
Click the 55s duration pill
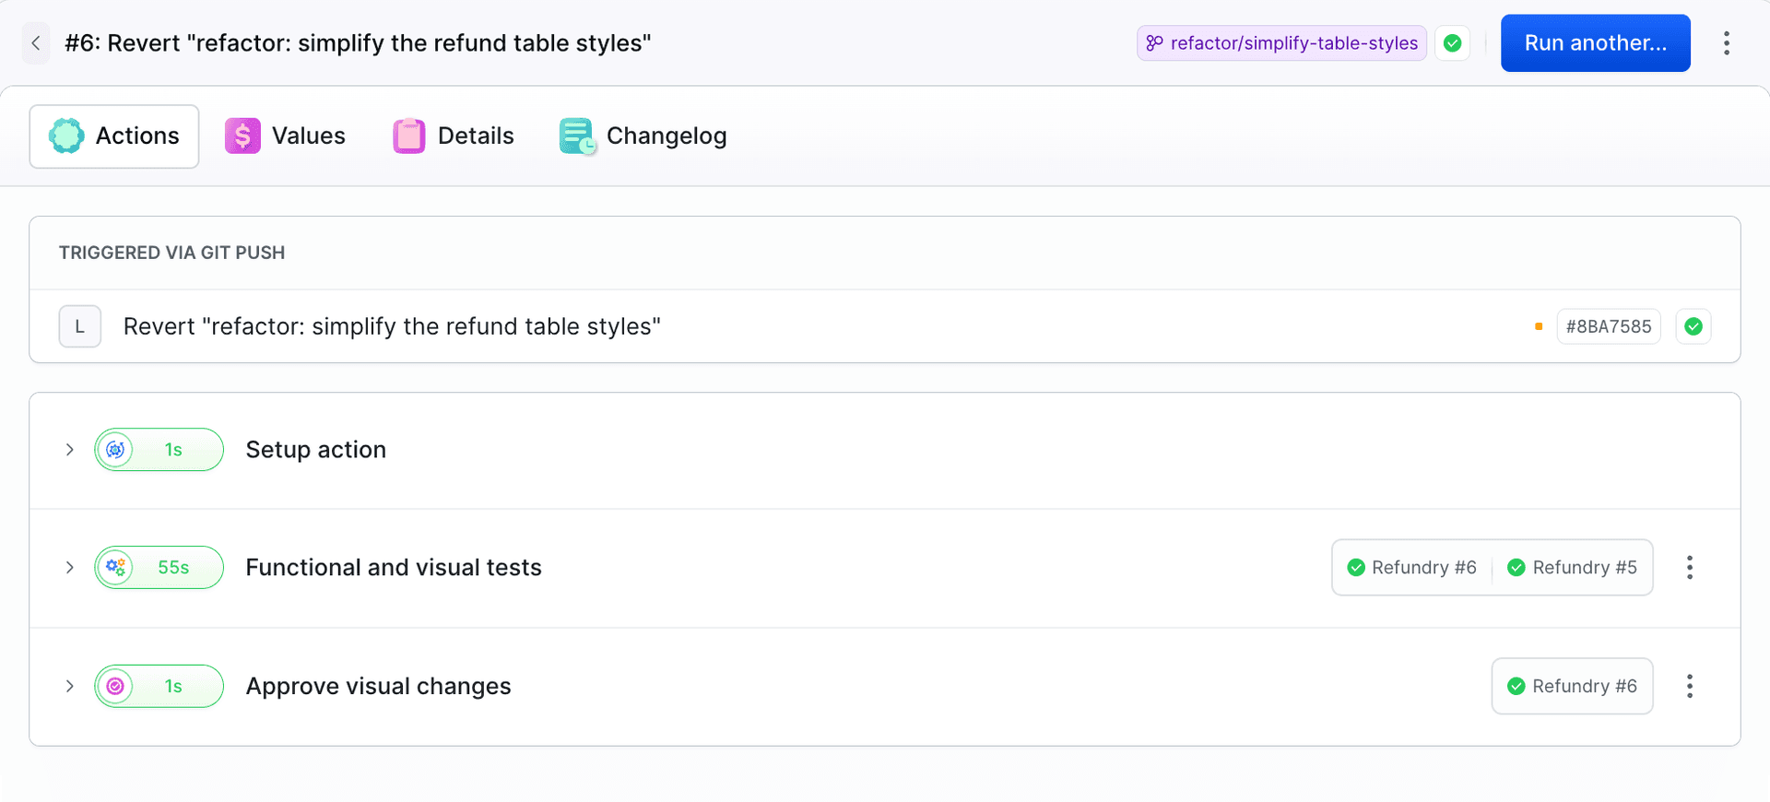pos(159,568)
